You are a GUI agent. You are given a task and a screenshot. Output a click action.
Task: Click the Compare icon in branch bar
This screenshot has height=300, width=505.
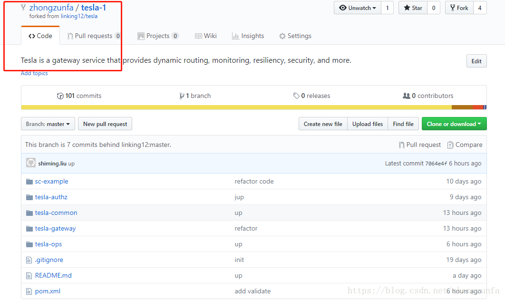click(x=450, y=145)
